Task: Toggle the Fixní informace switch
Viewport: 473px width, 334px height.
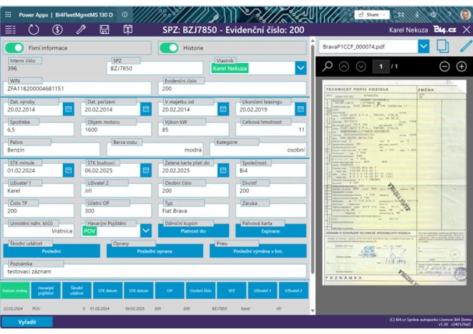Action: coord(15,48)
